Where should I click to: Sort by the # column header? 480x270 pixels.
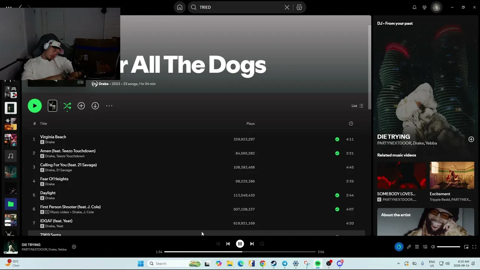34,123
